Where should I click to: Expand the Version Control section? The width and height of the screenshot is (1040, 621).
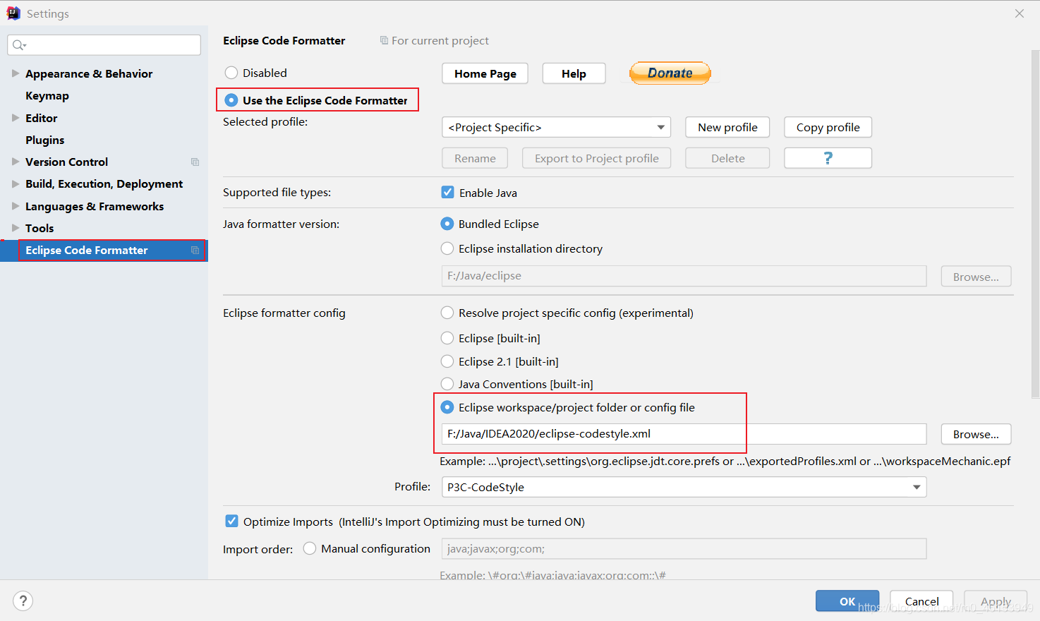point(16,162)
